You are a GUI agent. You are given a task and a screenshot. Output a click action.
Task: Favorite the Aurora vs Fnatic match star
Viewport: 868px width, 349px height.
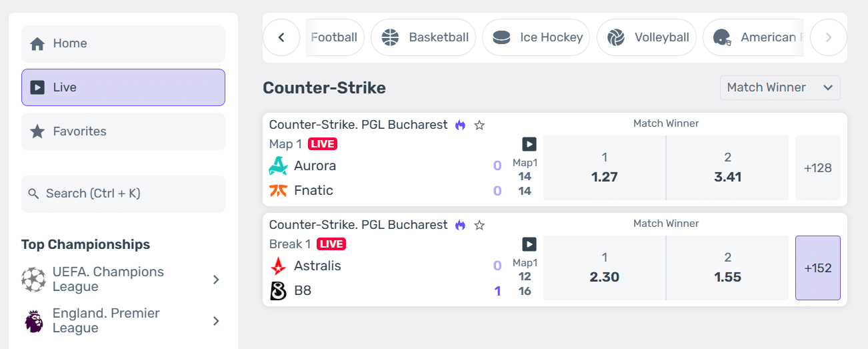click(x=479, y=125)
